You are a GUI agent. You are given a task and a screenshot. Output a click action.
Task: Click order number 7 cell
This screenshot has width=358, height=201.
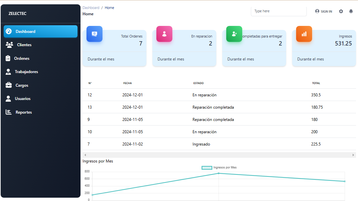(x=89, y=144)
